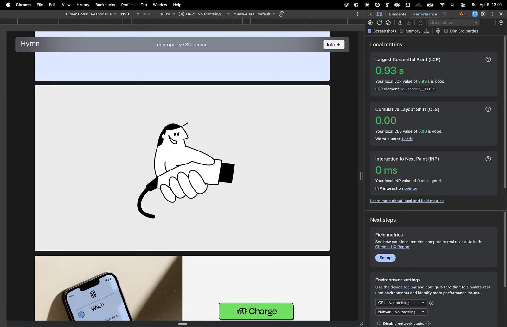
Task: Open the Creative Cloud menu bar icon
Action: click(x=397, y=5)
